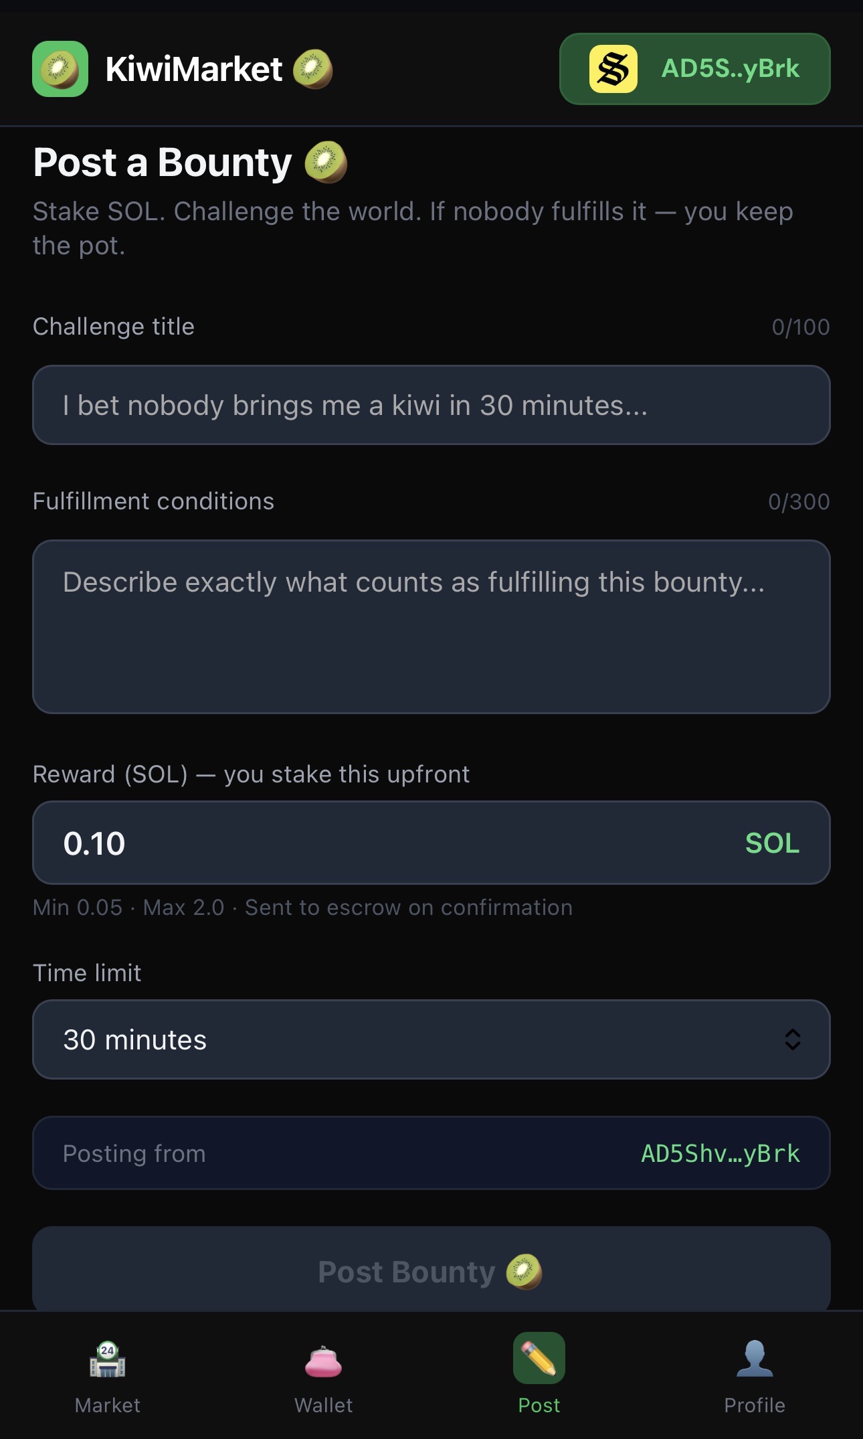Viewport: 863px width, 1439px height.
Task: Click the time limit up-down chevron arrows
Action: 793,1039
